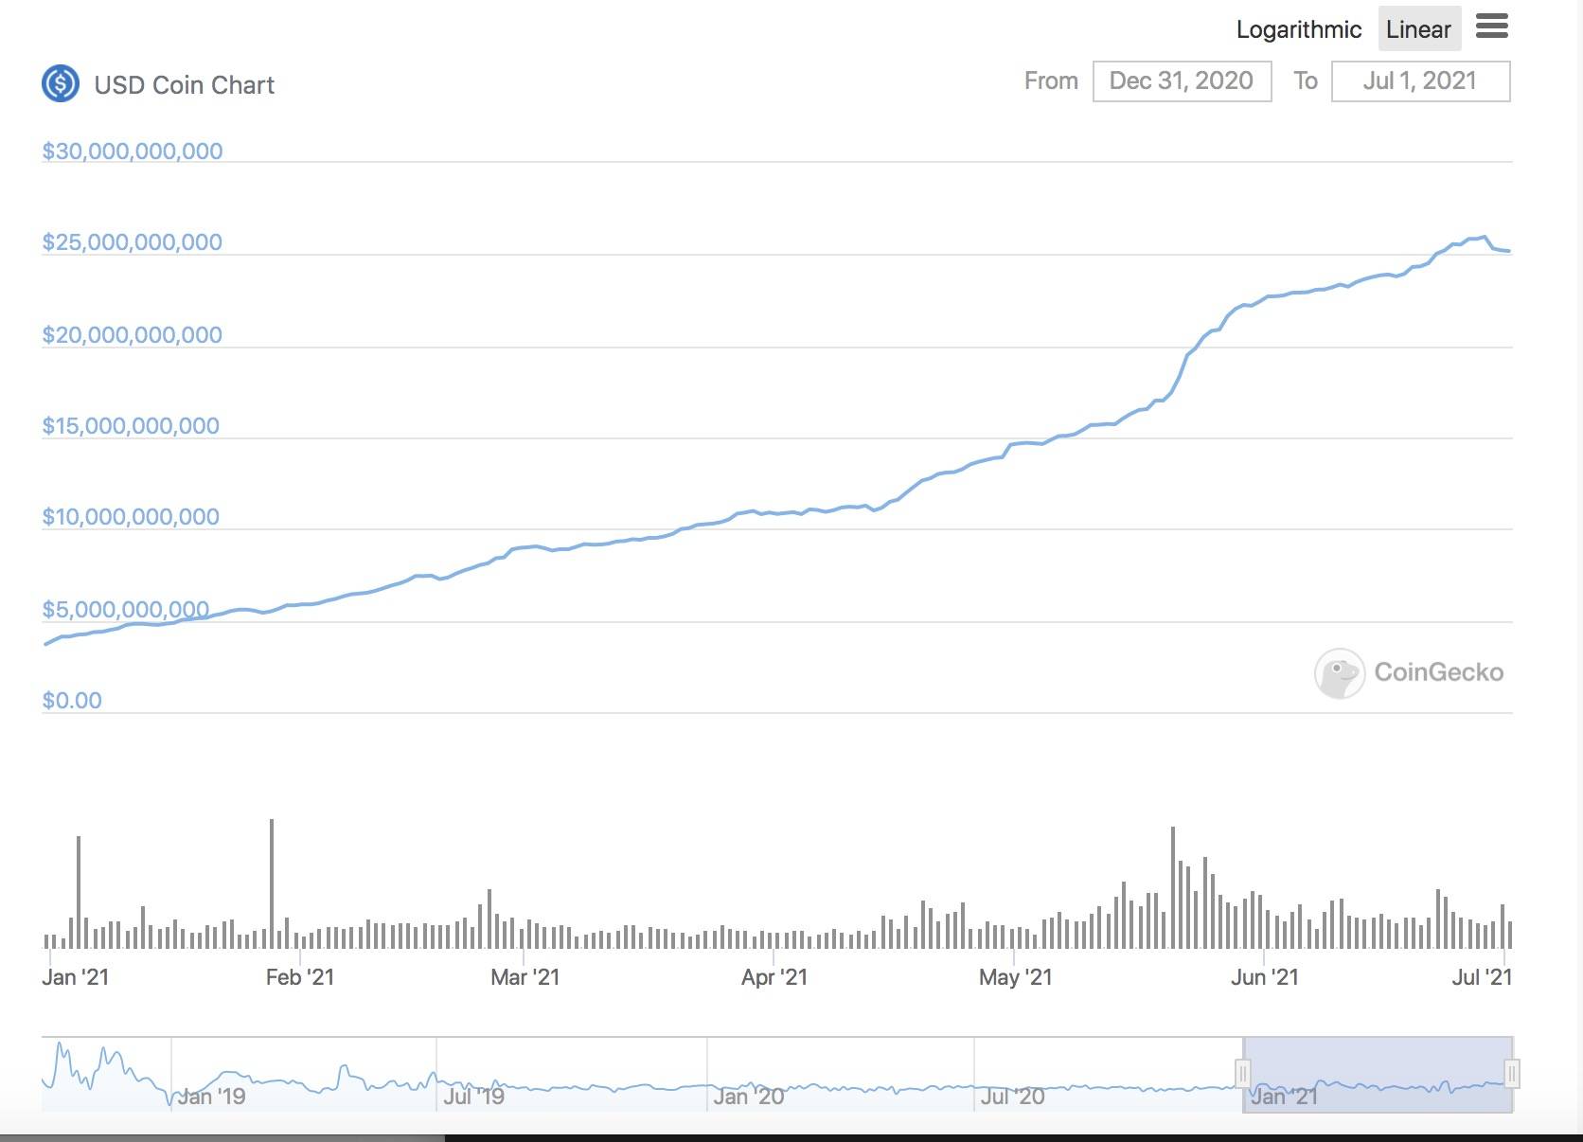Click the From label text
The image size is (1583, 1142).
(1051, 80)
